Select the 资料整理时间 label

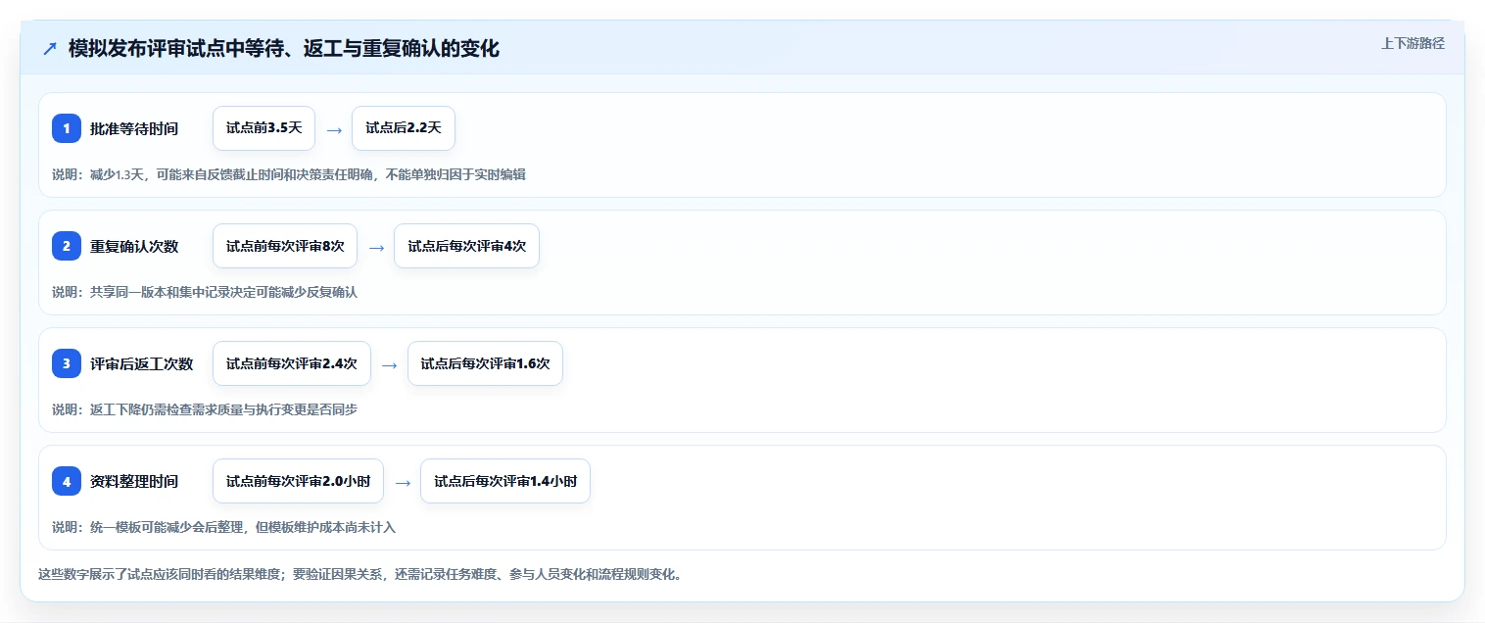(134, 481)
